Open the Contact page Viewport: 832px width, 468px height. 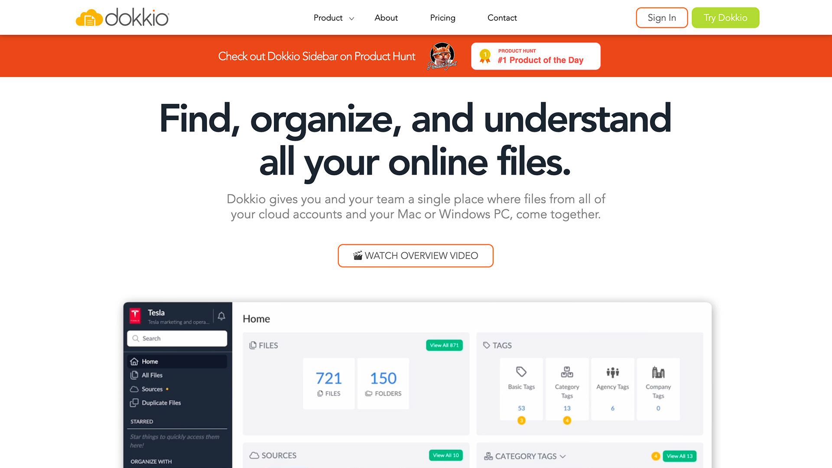pos(502,18)
